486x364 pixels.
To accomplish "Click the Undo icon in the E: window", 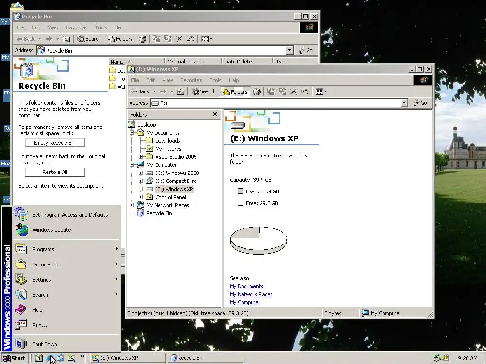I will pos(305,91).
